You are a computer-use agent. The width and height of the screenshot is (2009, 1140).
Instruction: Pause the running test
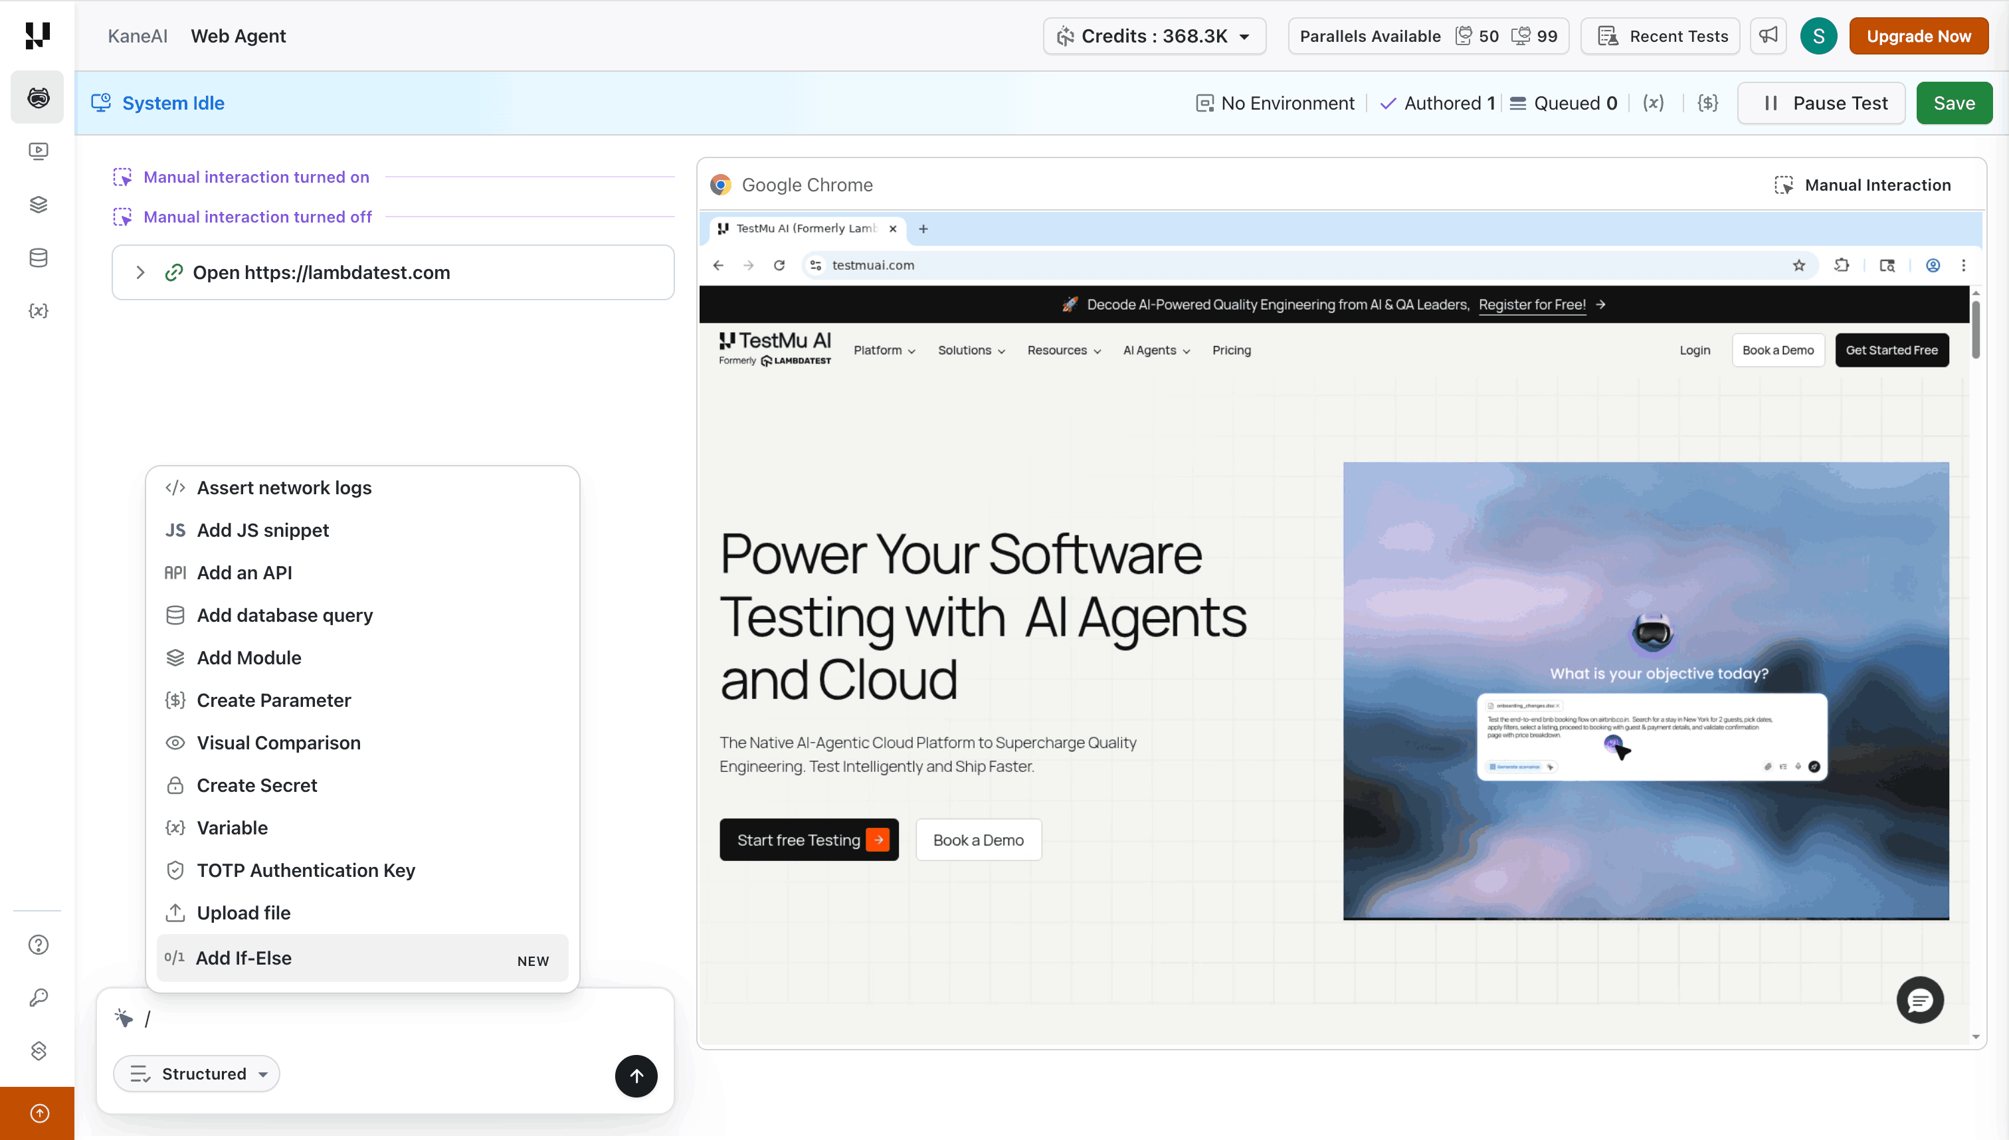click(1822, 104)
